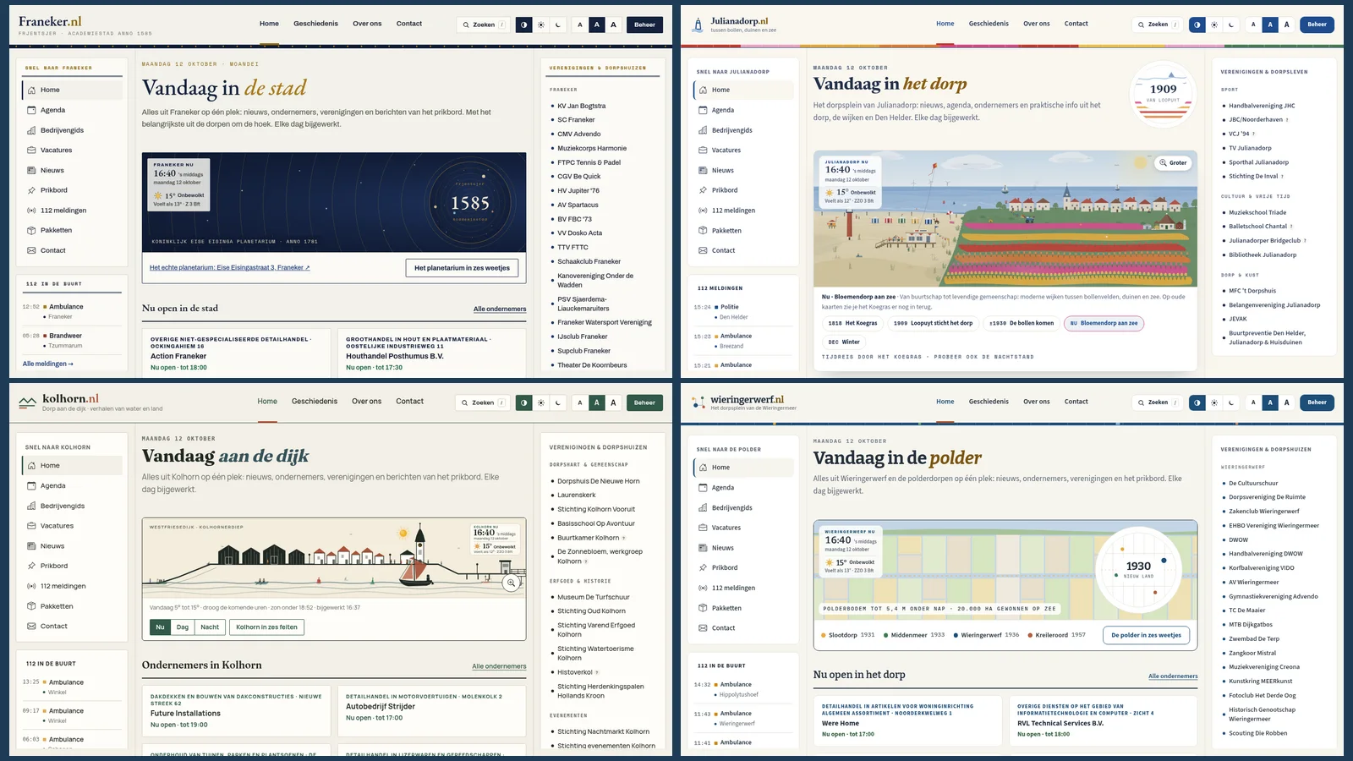Enable auto contrast theme on Julianadorp.nl

(1197, 25)
